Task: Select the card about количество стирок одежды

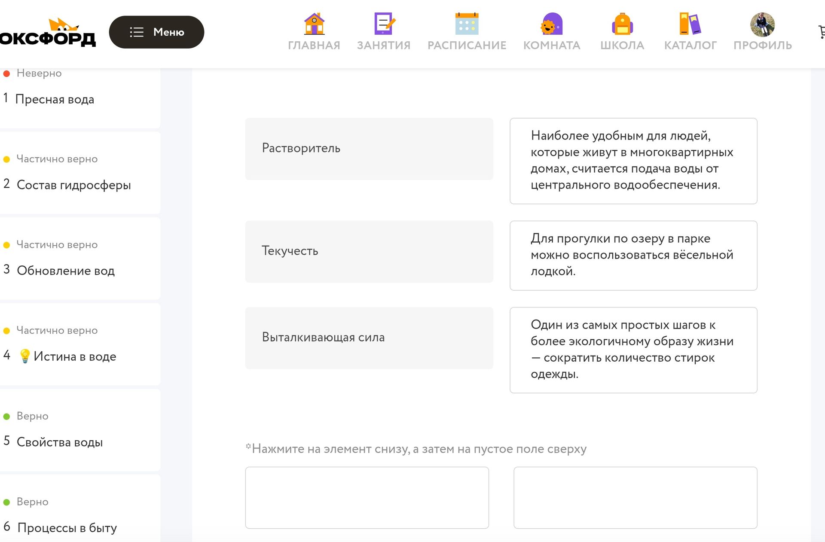Action: click(633, 350)
